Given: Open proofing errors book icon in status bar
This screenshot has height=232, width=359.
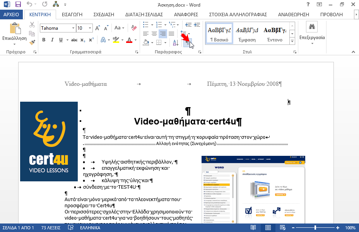Looking at the screenshot, I should pos(71,228).
